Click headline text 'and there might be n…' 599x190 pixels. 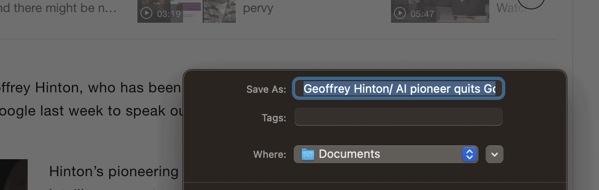point(58,8)
